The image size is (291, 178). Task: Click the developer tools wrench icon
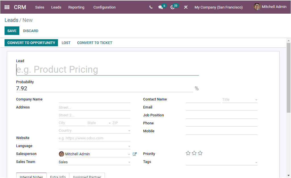click(186, 7)
